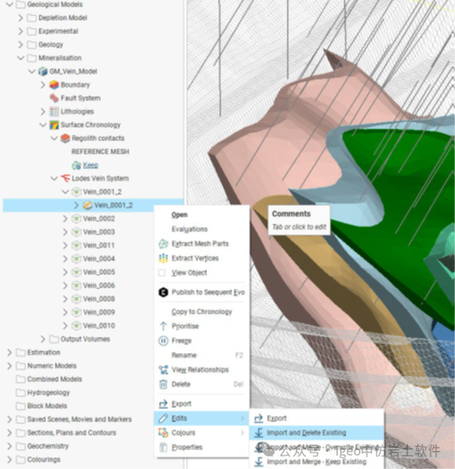Image resolution: width=455 pixels, height=469 pixels.
Task: Open the Keep reference mesh link
Action: pyautogui.click(x=91, y=165)
